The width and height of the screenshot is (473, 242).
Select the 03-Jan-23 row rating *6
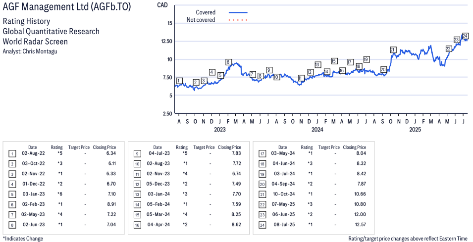pyautogui.click(x=60, y=194)
